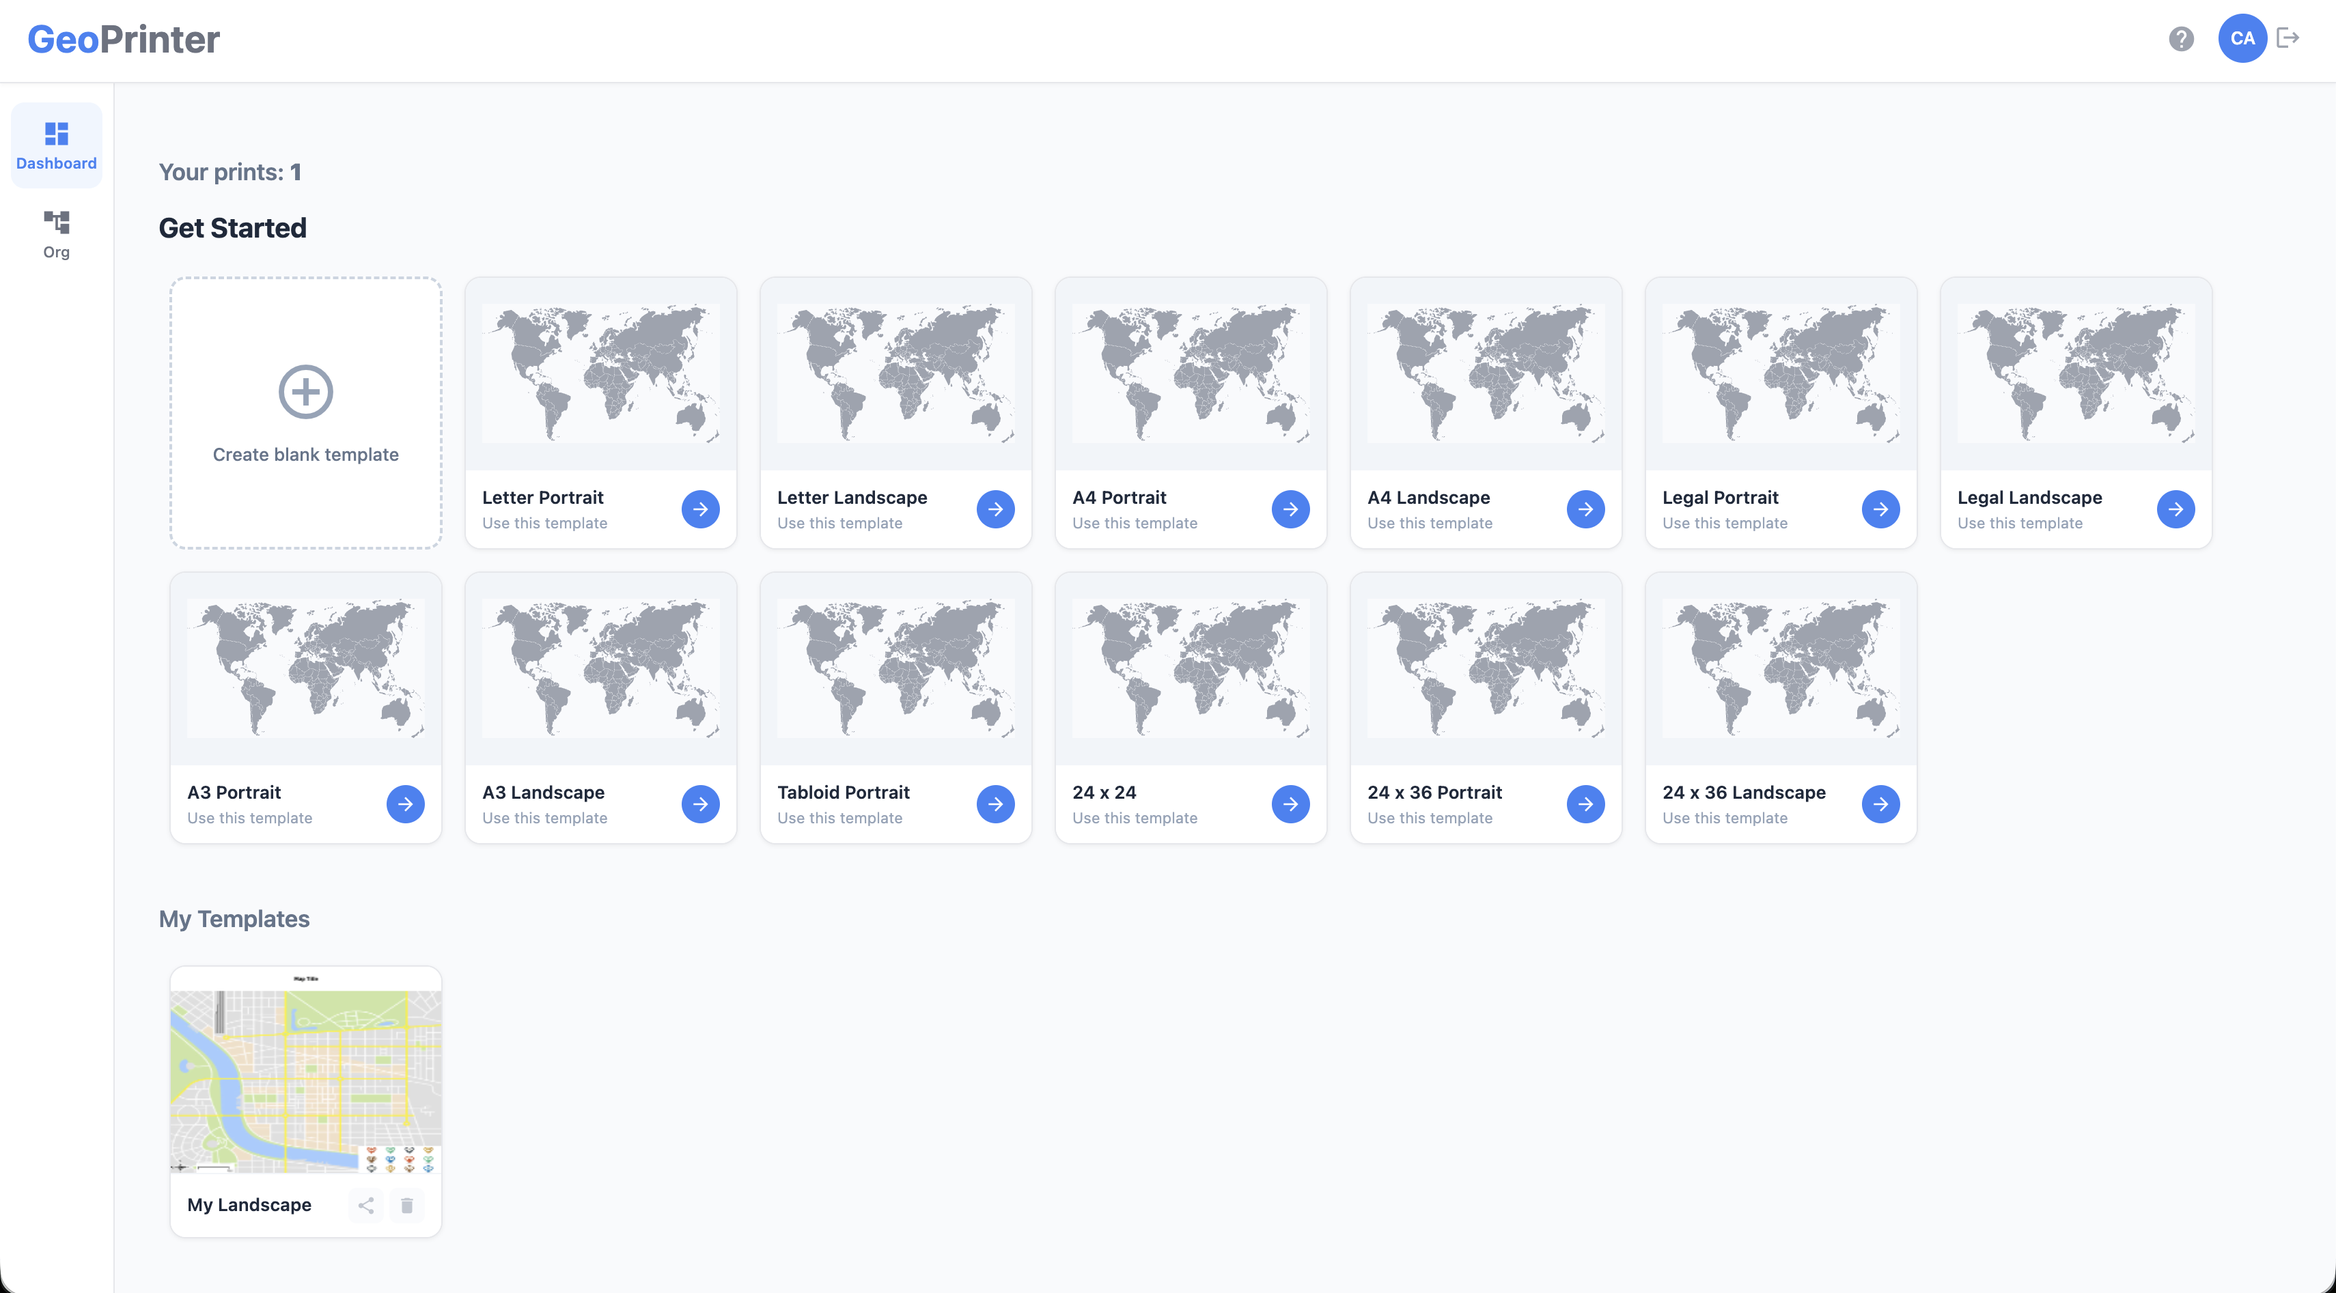Click the arrow for A4 Portrait template
The image size is (2336, 1293).
1290,509
